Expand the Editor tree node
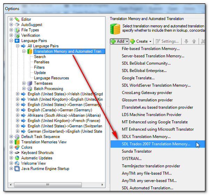Image resolution: width=209 pixels, height=195 pixels. click(11, 19)
